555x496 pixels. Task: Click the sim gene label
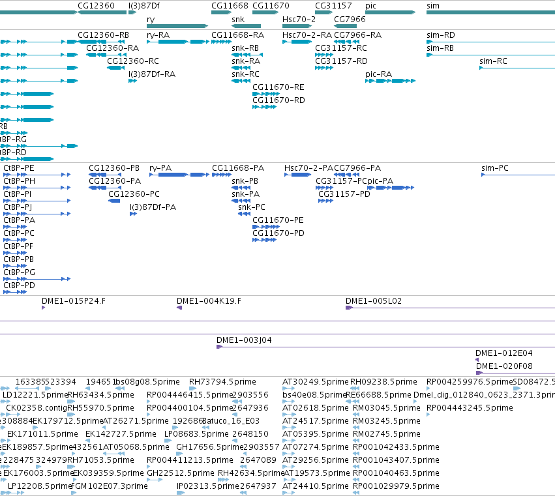(433, 6)
